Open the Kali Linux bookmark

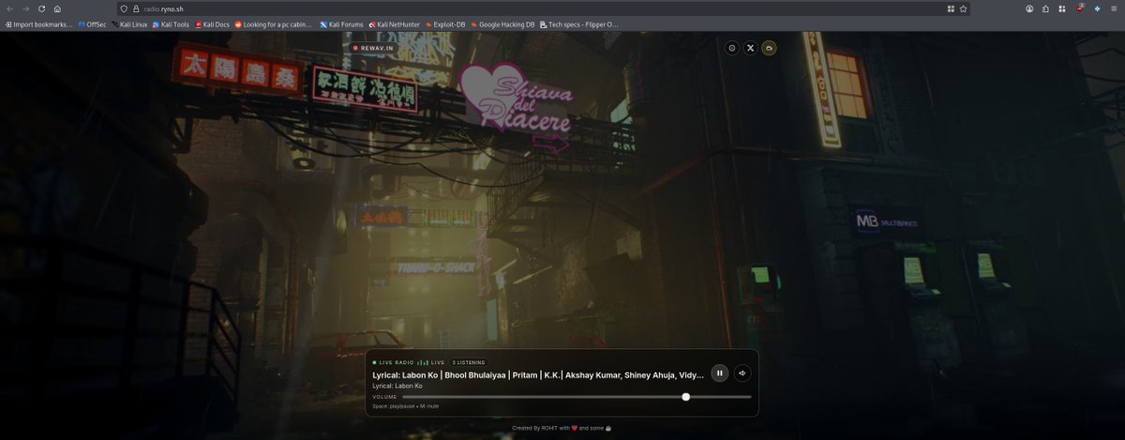coord(128,24)
